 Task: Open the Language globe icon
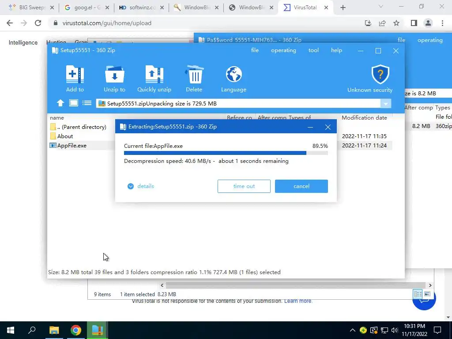point(234,74)
